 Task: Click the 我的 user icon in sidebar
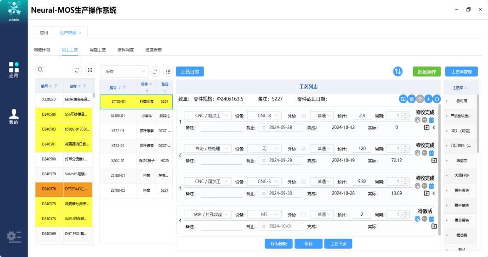point(14,117)
